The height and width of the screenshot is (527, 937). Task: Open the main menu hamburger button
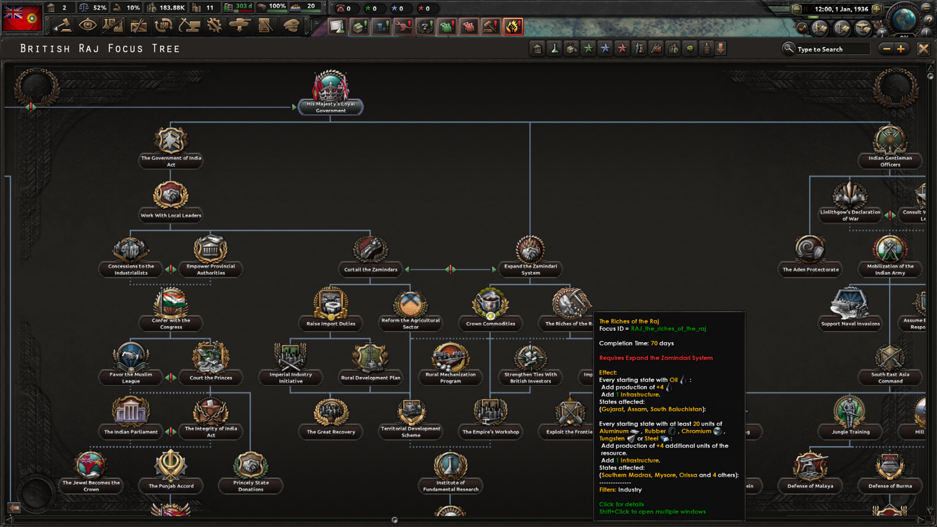927,7
